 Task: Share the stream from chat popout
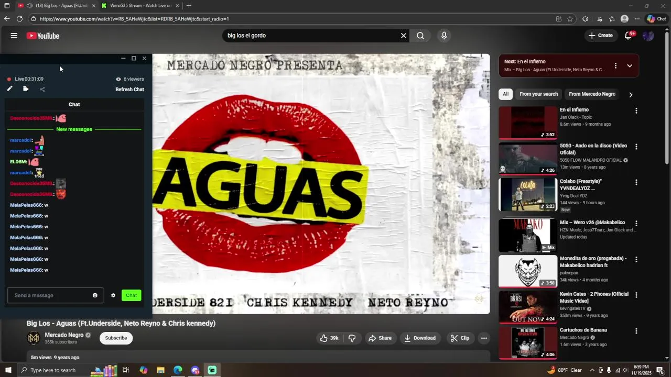[x=42, y=89]
